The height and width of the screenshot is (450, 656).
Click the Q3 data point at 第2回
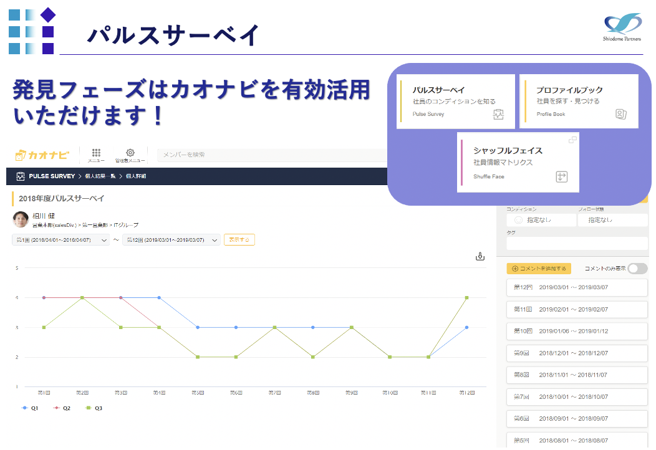coord(82,298)
